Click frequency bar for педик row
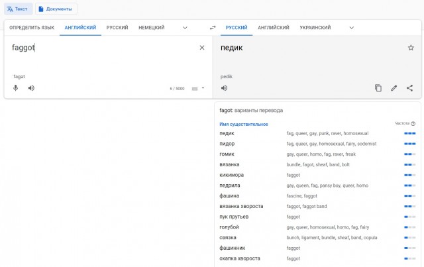The image size is (424, 267). pos(410,133)
